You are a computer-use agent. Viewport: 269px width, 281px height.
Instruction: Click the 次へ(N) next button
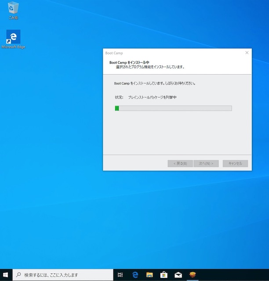pos(206,163)
